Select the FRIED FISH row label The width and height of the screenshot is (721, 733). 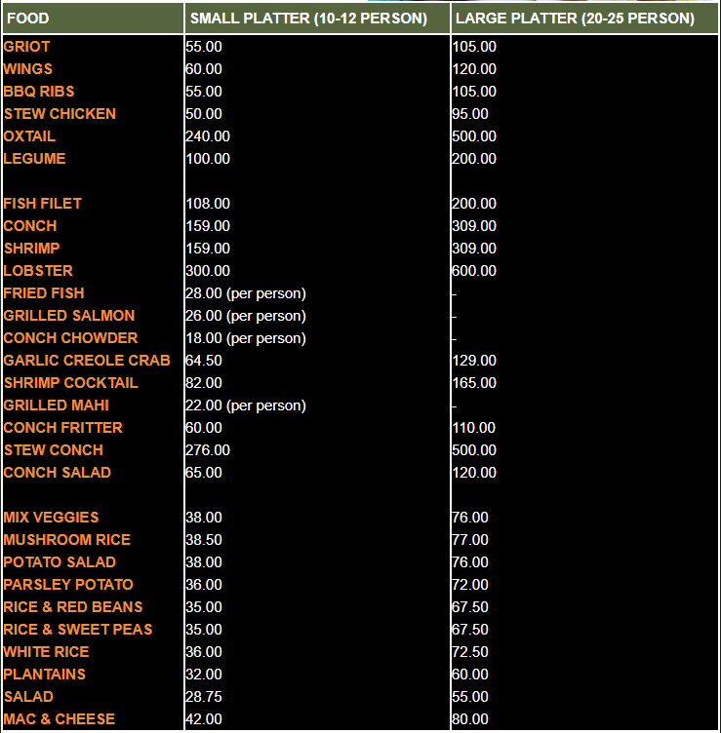[44, 293]
